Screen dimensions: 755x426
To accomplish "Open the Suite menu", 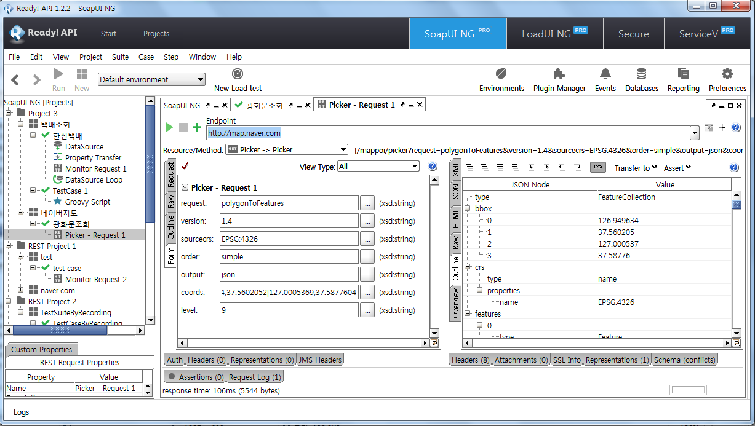I will point(120,57).
